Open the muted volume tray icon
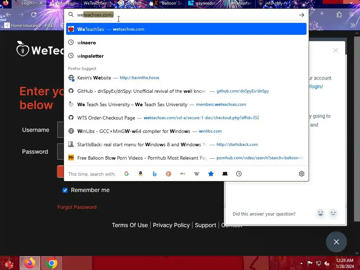 [x=327, y=263]
